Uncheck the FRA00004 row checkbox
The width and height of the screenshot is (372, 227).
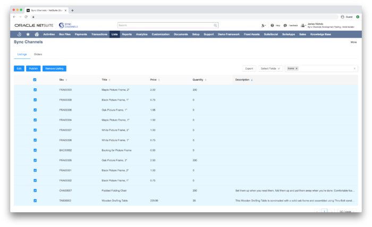pos(35,120)
